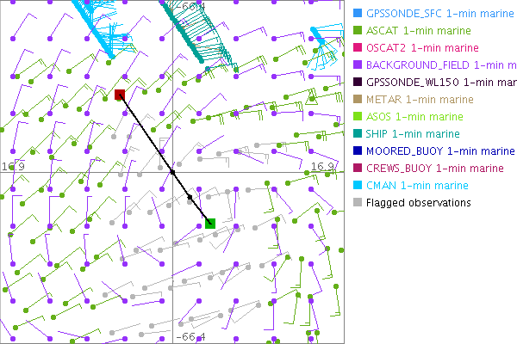
Task: Click the ASCAT green legend swatch
Action: 357,30
